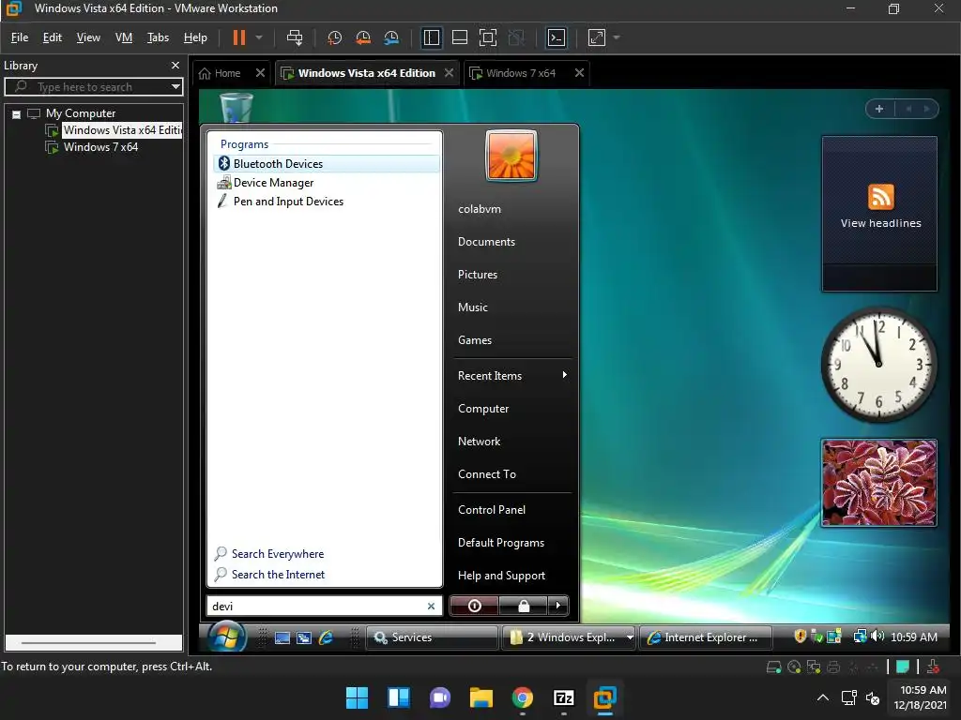The height and width of the screenshot is (720, 961).
Task: Open the Edit menu
Action: pos(53,37)
